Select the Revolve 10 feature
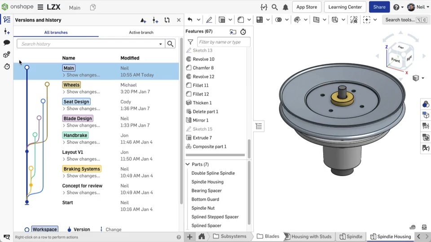431x242 pixels. (203, 59)
